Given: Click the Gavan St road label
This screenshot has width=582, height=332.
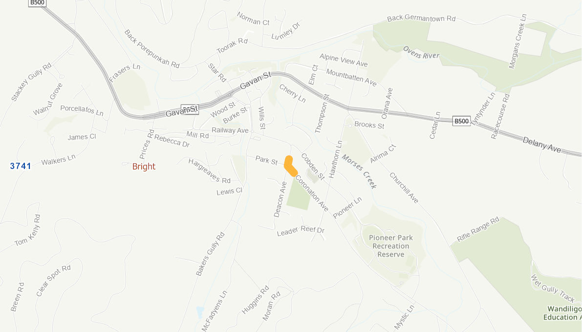Looking at the screenshot, I should click(x=256, y=81).
